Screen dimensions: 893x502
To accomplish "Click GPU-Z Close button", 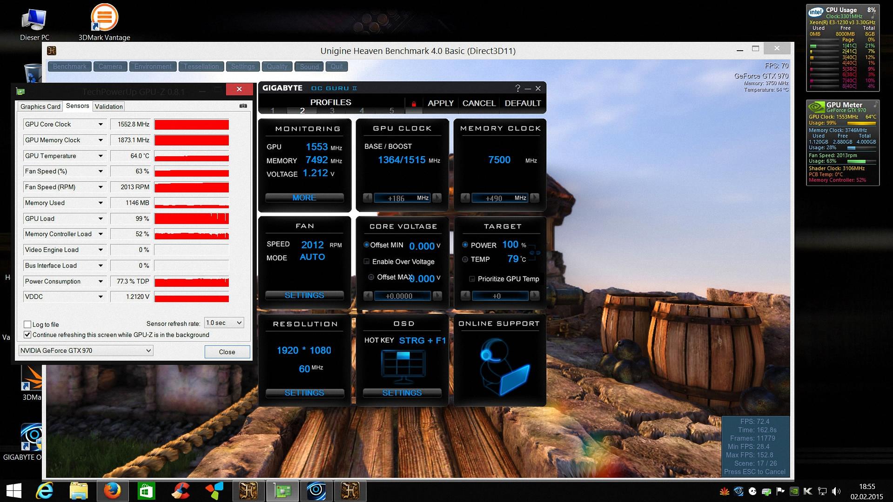I will (x=227, y=352).
